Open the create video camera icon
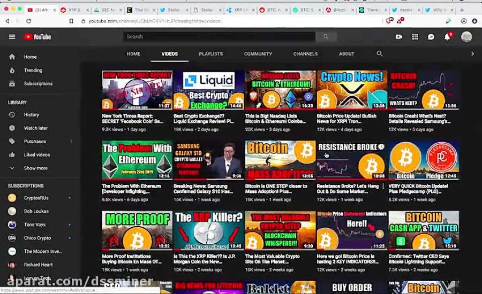 (x=399, y=37)
